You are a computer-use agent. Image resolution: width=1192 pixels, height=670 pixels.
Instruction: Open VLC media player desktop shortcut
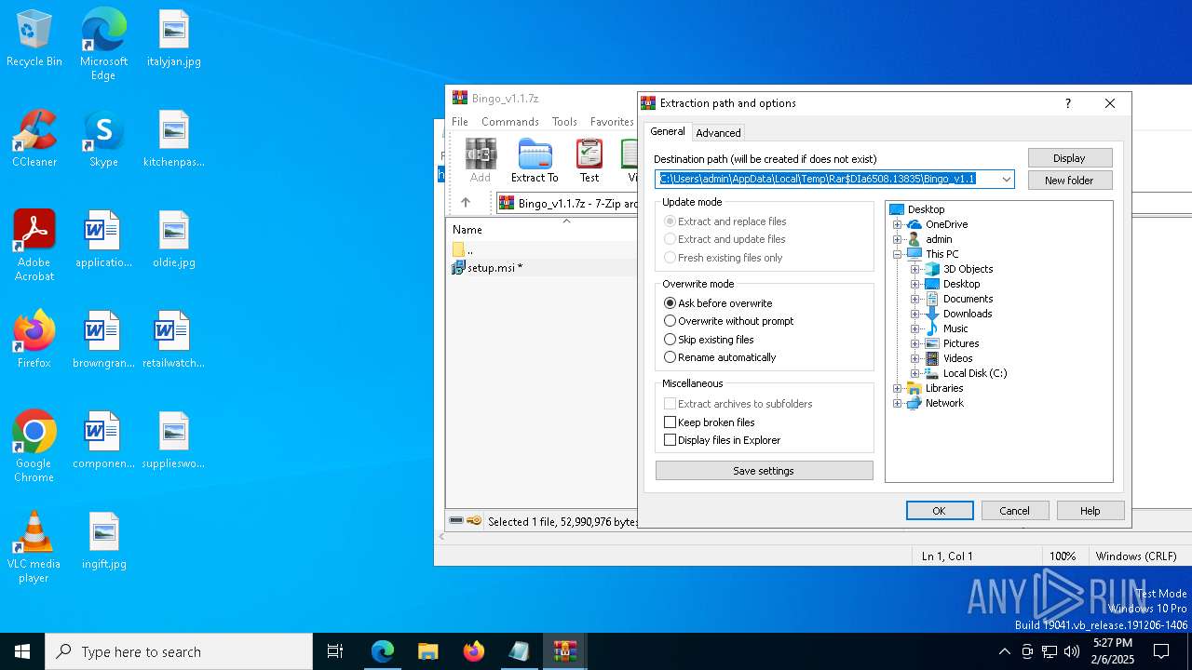click(x=34, y=547)
